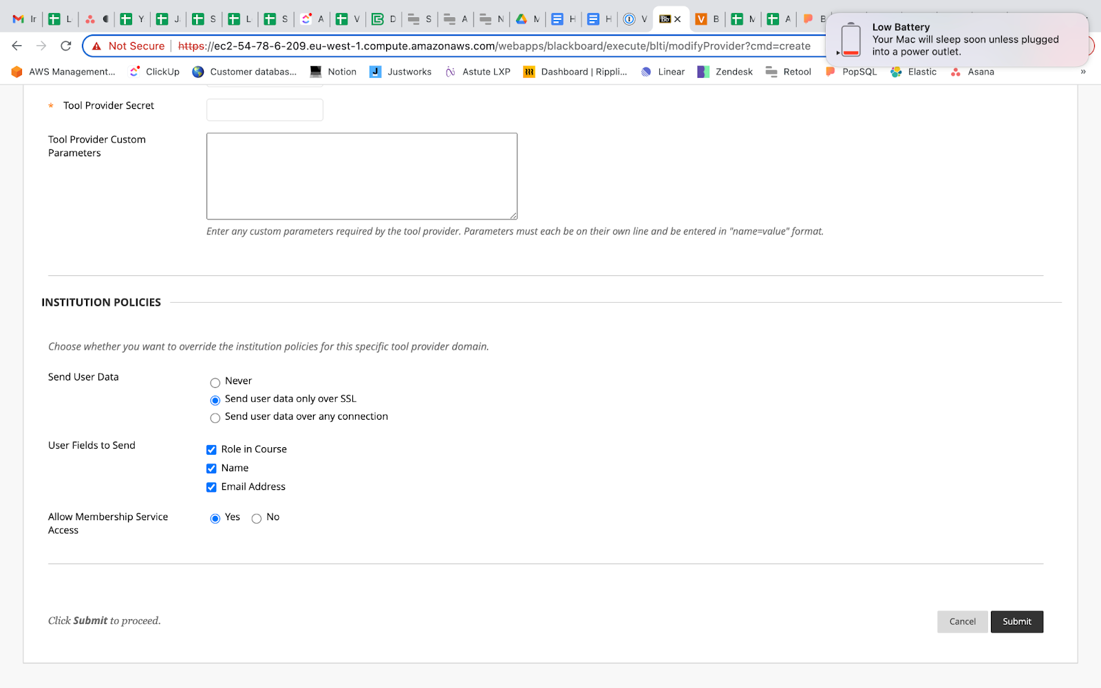Click the browser Back arrow
The width and height of the screenshot is (1101, 688).
click(17, 46)
